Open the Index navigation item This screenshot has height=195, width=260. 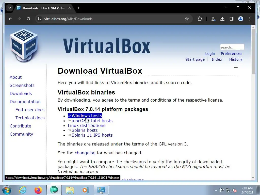pos(217,59)
